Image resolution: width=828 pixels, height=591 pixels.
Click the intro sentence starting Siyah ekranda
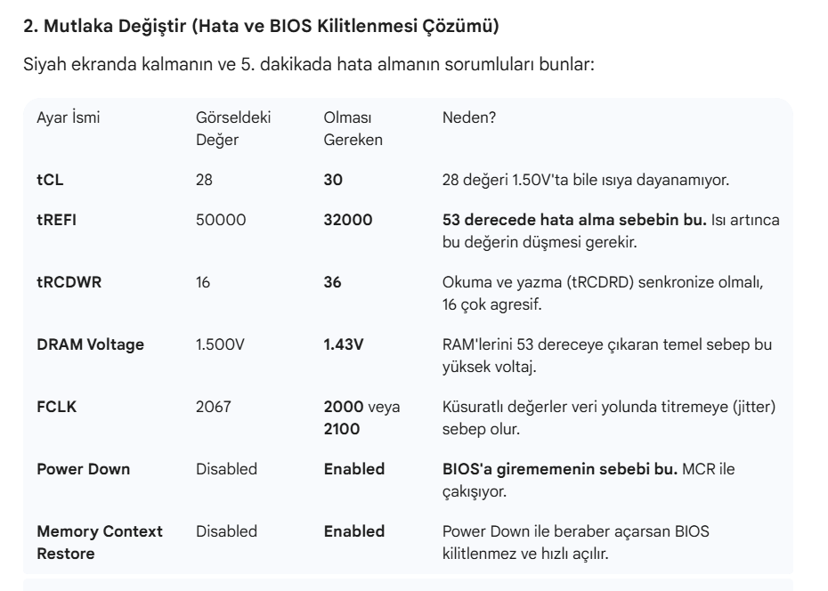click(x=309, y=64)
